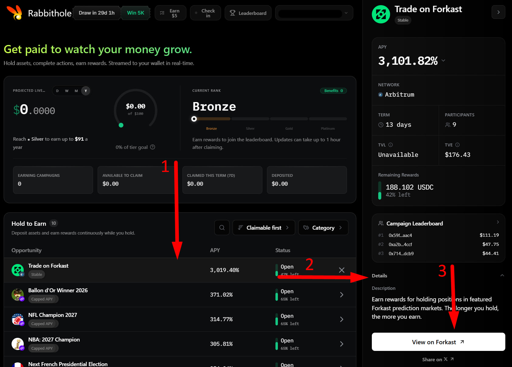Open the Campaign Leaderboard chevron

click(498, 222)
